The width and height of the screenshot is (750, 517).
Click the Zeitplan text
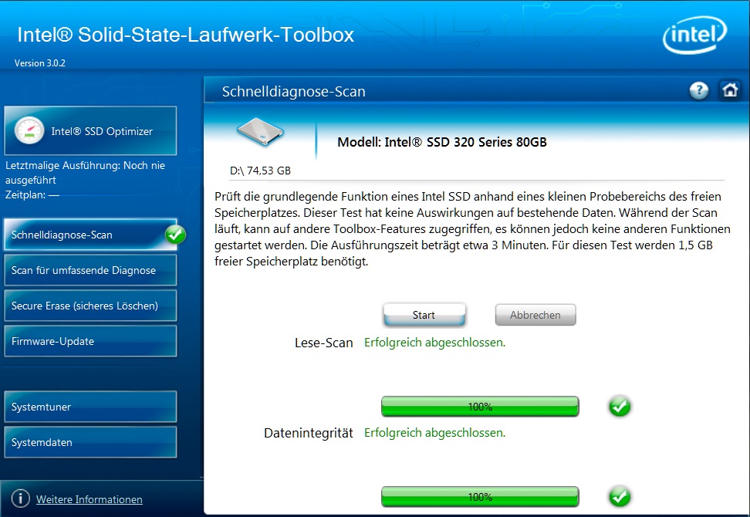click(32, 194)
